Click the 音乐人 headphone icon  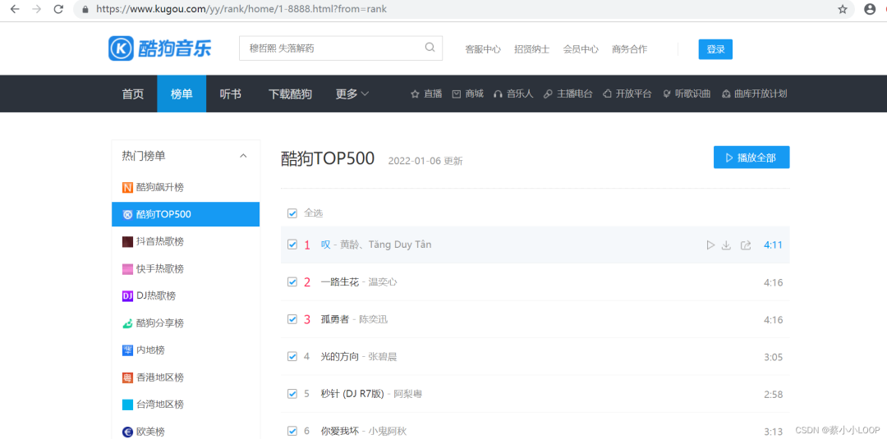pyautogui.click(x=498, y=94)
